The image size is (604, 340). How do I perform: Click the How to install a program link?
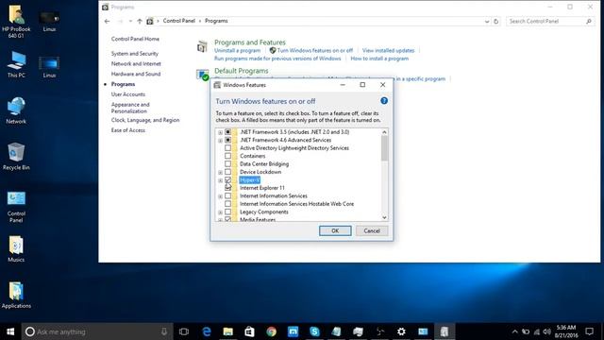point(379,59)
